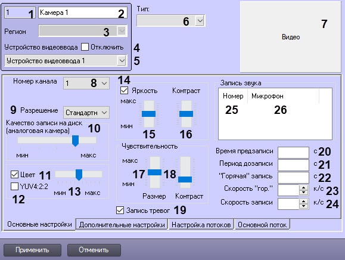Viewport: 345px width, 260px height.
Task: Click the disk recording quality slider handle
Action: [x=76, y=141]
